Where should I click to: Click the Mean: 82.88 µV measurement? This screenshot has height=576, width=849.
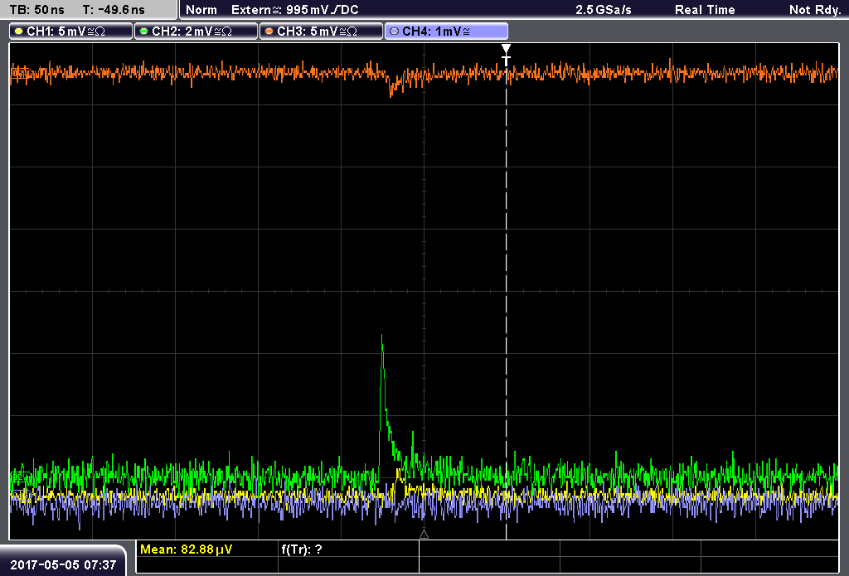coord(187,549)
